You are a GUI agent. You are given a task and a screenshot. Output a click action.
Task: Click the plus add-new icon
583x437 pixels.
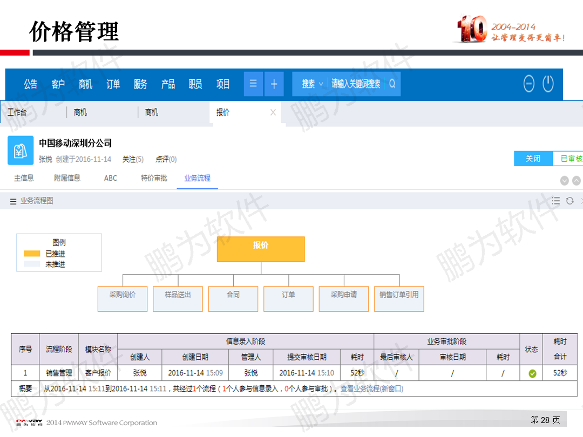coord(274,84)
